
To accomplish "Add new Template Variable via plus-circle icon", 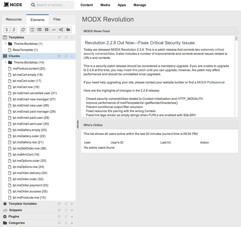I will click(59, 204).
